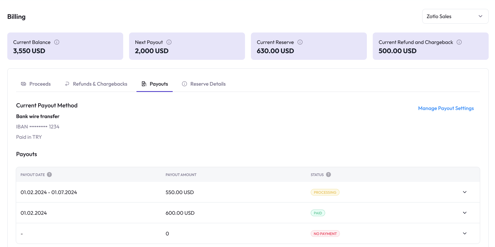Select the Refunds & Chargebacks tab
Viewport: 495px width, 247px height.
(100, 84)
